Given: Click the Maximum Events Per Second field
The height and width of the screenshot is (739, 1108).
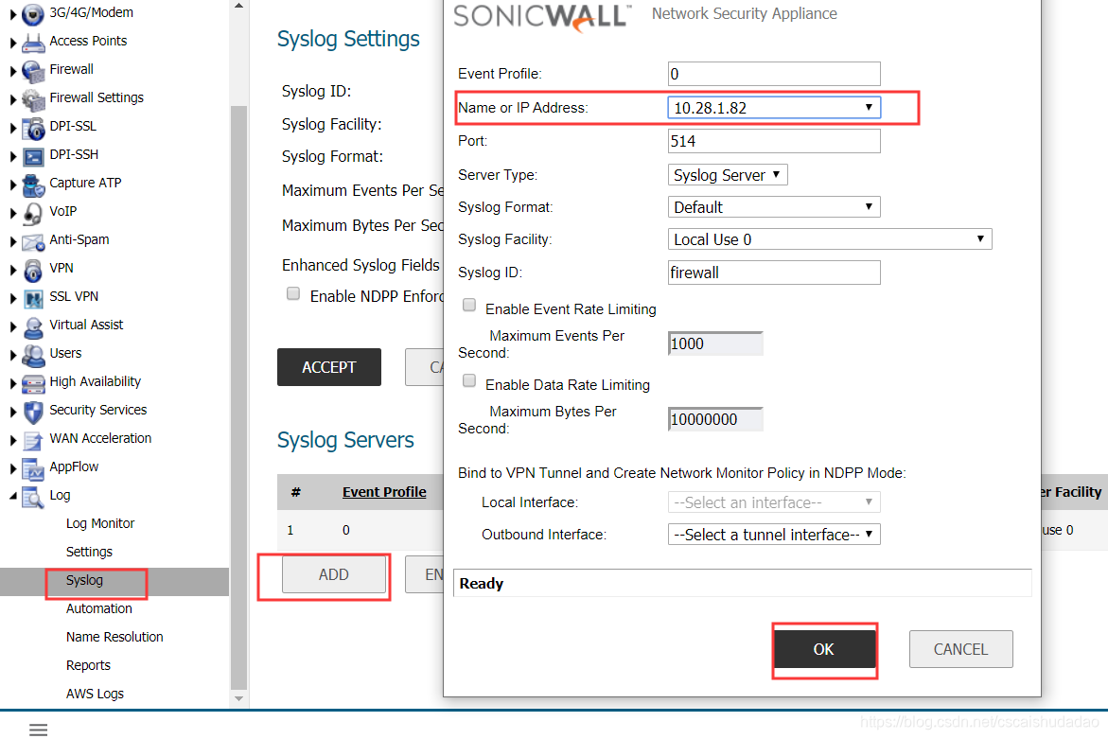Looking at the screenshot, I should click(715, 343).
